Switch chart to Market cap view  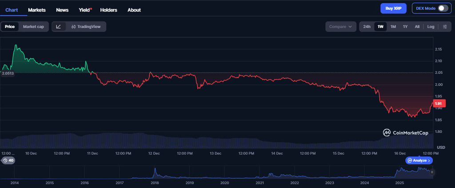click(x=33, y=27)
